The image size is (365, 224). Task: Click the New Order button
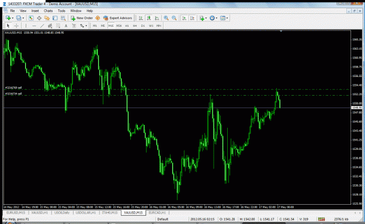82,18
